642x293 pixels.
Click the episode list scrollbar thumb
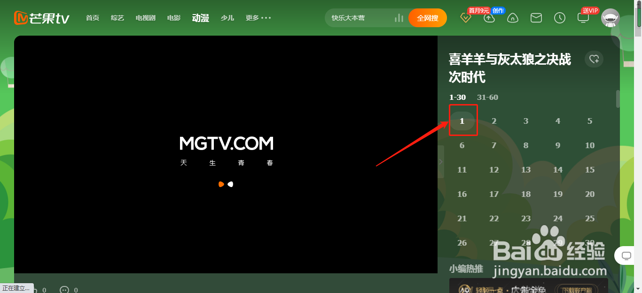tap(618, 99)
